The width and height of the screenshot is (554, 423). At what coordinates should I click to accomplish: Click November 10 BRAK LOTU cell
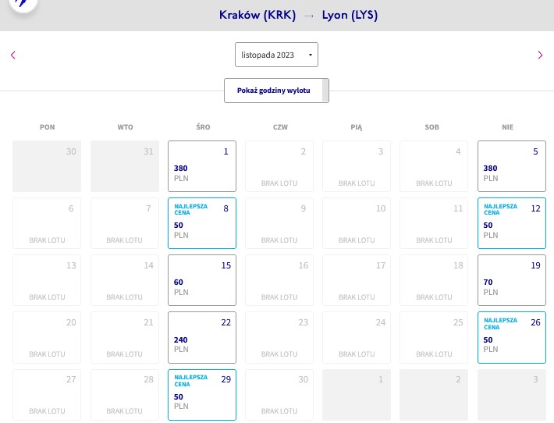[357, 223]
